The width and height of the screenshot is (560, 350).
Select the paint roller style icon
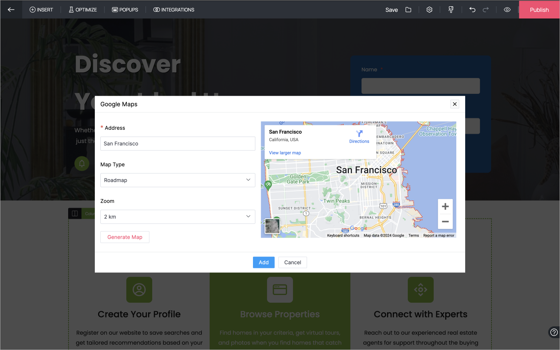pos(451,10)
